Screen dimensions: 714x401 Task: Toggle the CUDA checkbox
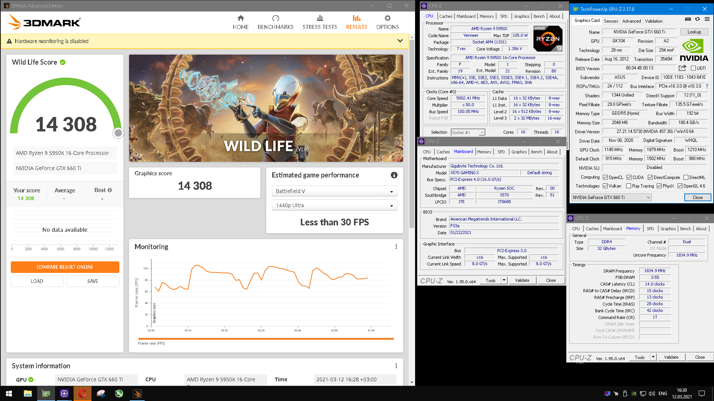click(x=629, y=177)
